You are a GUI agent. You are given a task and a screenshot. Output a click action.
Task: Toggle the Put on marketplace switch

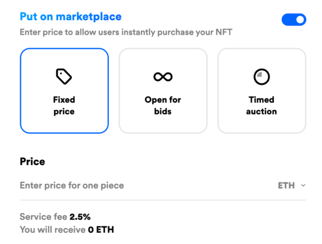pos(294,20)
